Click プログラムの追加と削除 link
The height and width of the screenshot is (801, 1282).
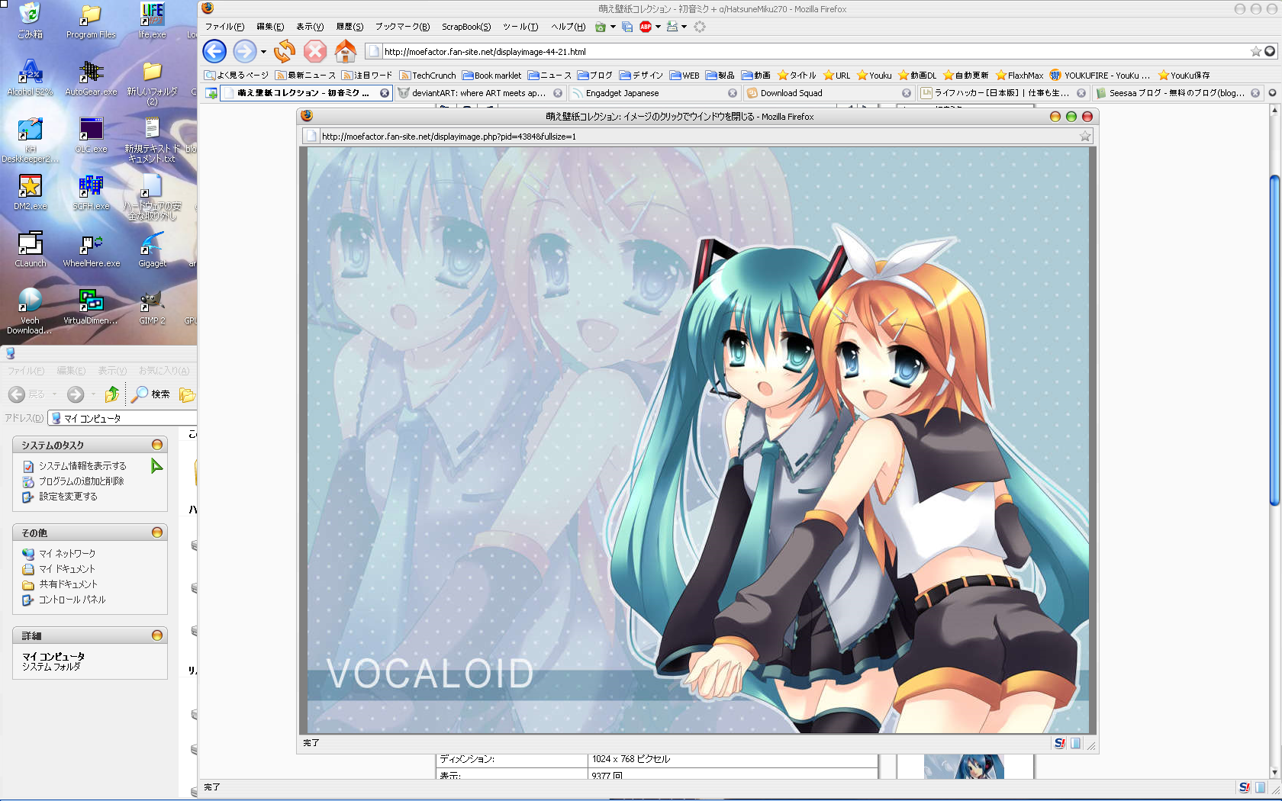pos(81,481)
